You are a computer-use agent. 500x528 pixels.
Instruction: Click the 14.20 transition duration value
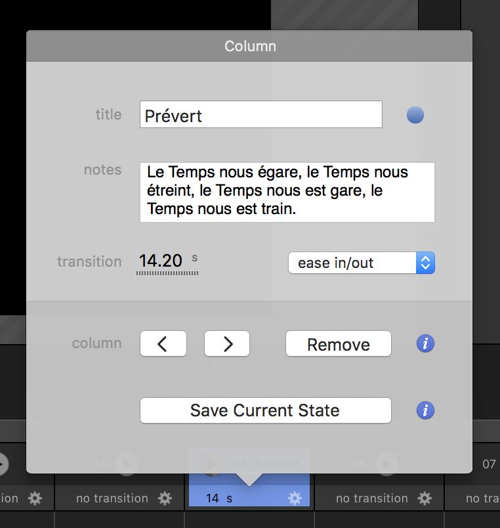click(x=161, y=261)
